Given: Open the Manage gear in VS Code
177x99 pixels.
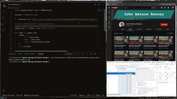Looking at the screenshot, I should pyautogui.click(x=4, y=90).
